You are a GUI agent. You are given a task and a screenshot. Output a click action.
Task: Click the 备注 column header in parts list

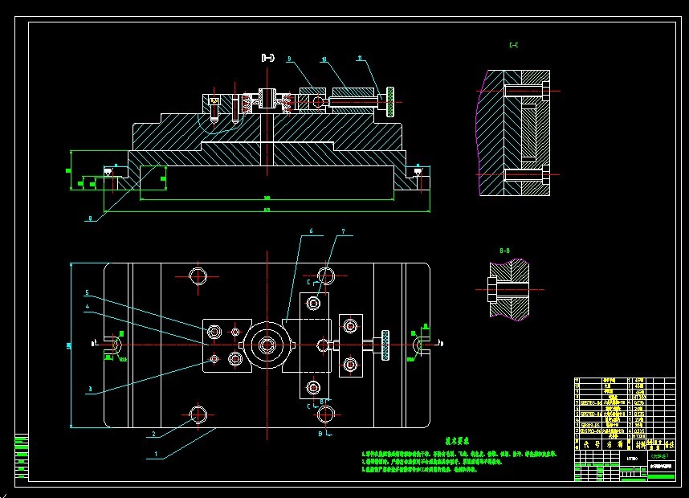669,445
